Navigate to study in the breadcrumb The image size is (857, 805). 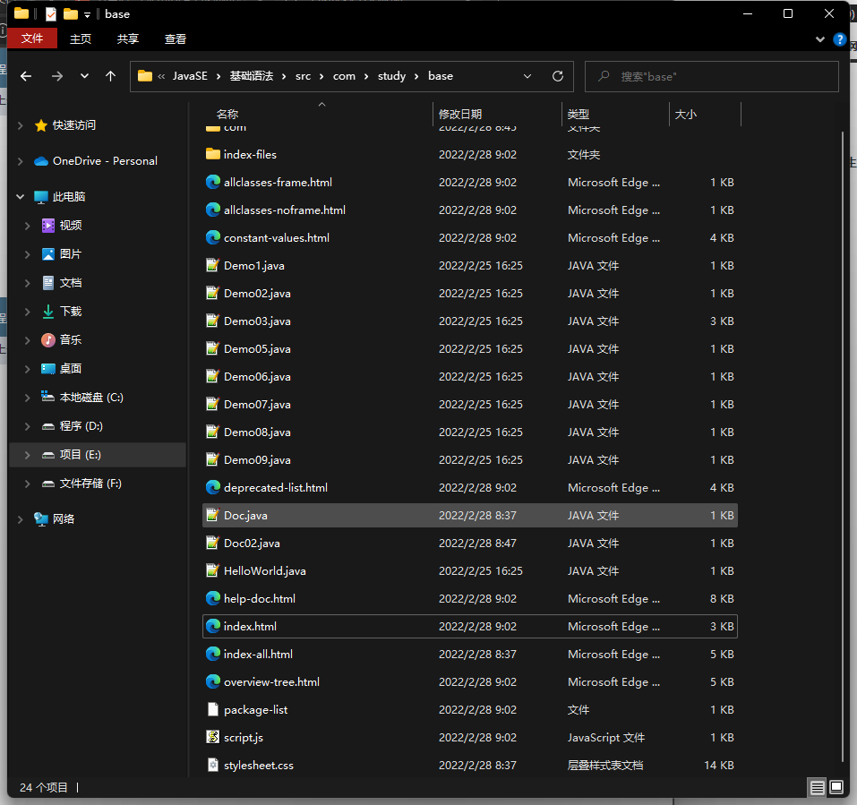(x=392, y=76)
